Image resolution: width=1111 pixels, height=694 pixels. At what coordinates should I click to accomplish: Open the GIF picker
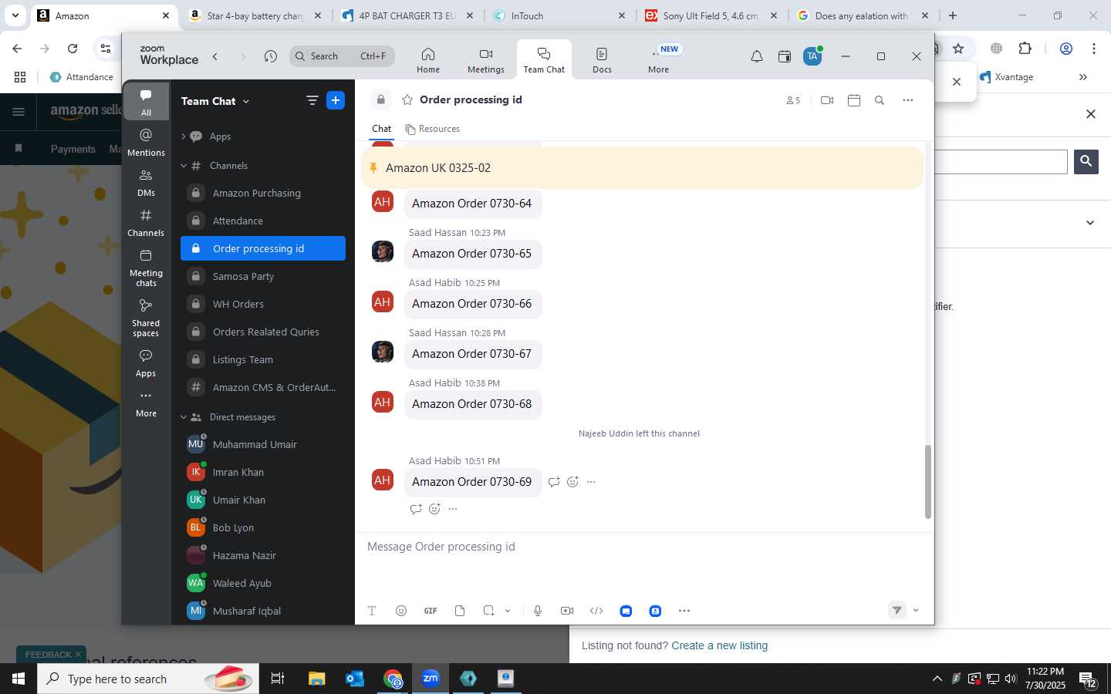tap(431, 611)
